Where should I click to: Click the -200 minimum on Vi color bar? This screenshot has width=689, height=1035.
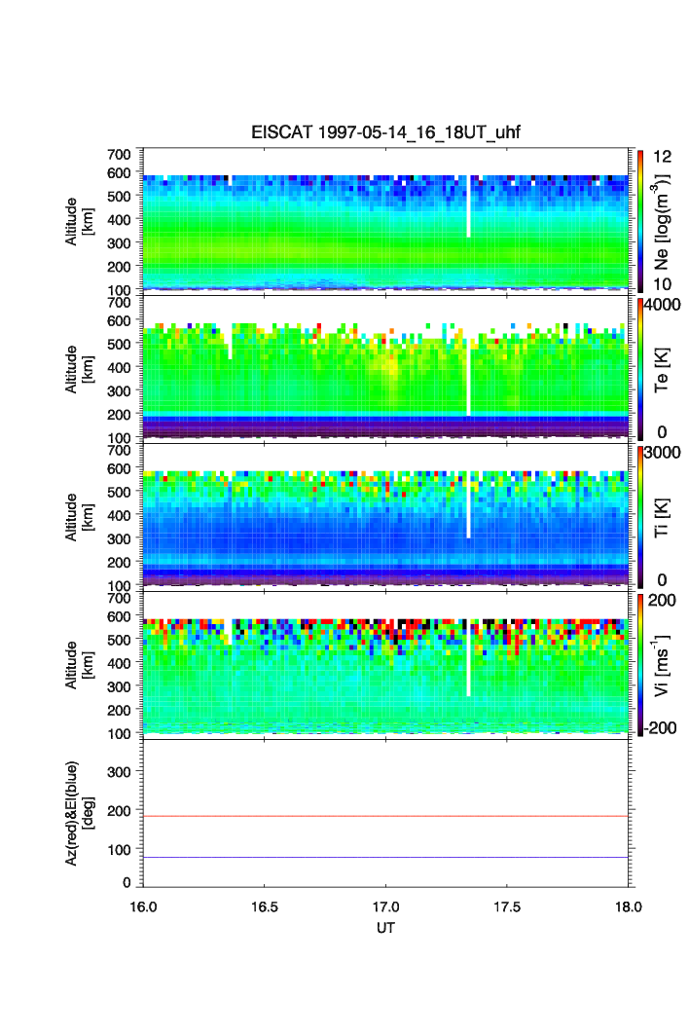coord(661,728)
